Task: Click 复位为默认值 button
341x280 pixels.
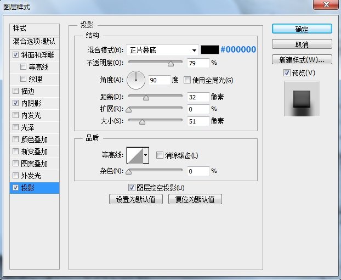Action: tap(195, 199)
